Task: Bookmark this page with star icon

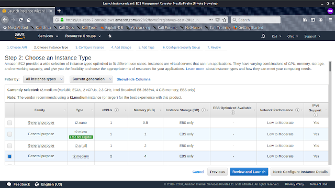Action: coord(225,20)
